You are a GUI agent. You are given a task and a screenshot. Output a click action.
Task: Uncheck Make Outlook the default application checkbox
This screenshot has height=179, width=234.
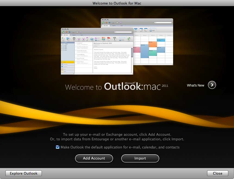point(58,147)
